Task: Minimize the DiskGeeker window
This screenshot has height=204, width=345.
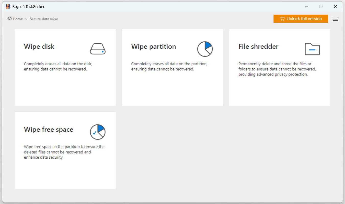Action: (x=306, y=6)
